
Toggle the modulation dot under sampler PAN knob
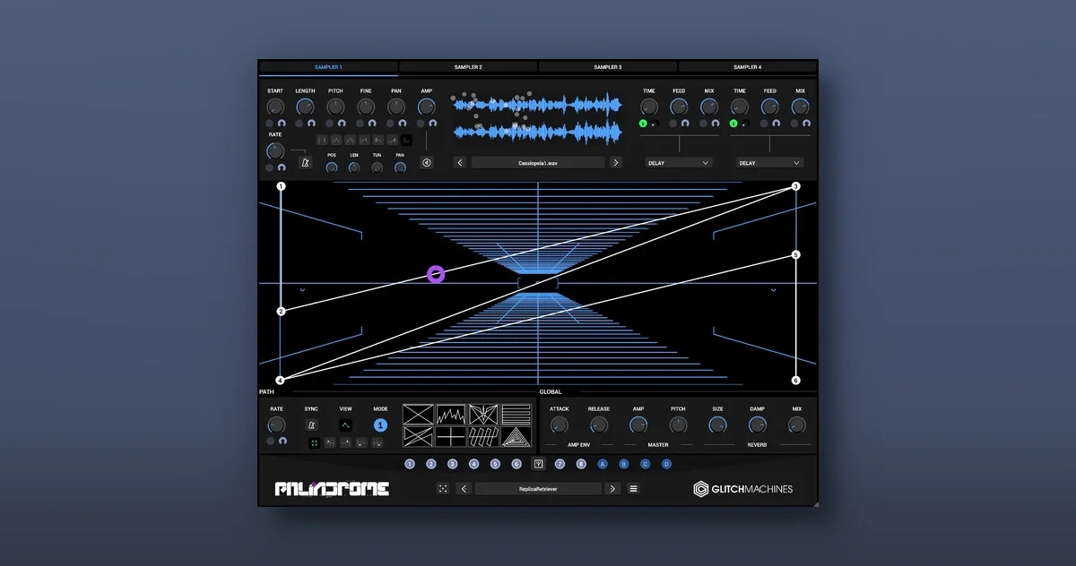(390, 124)
